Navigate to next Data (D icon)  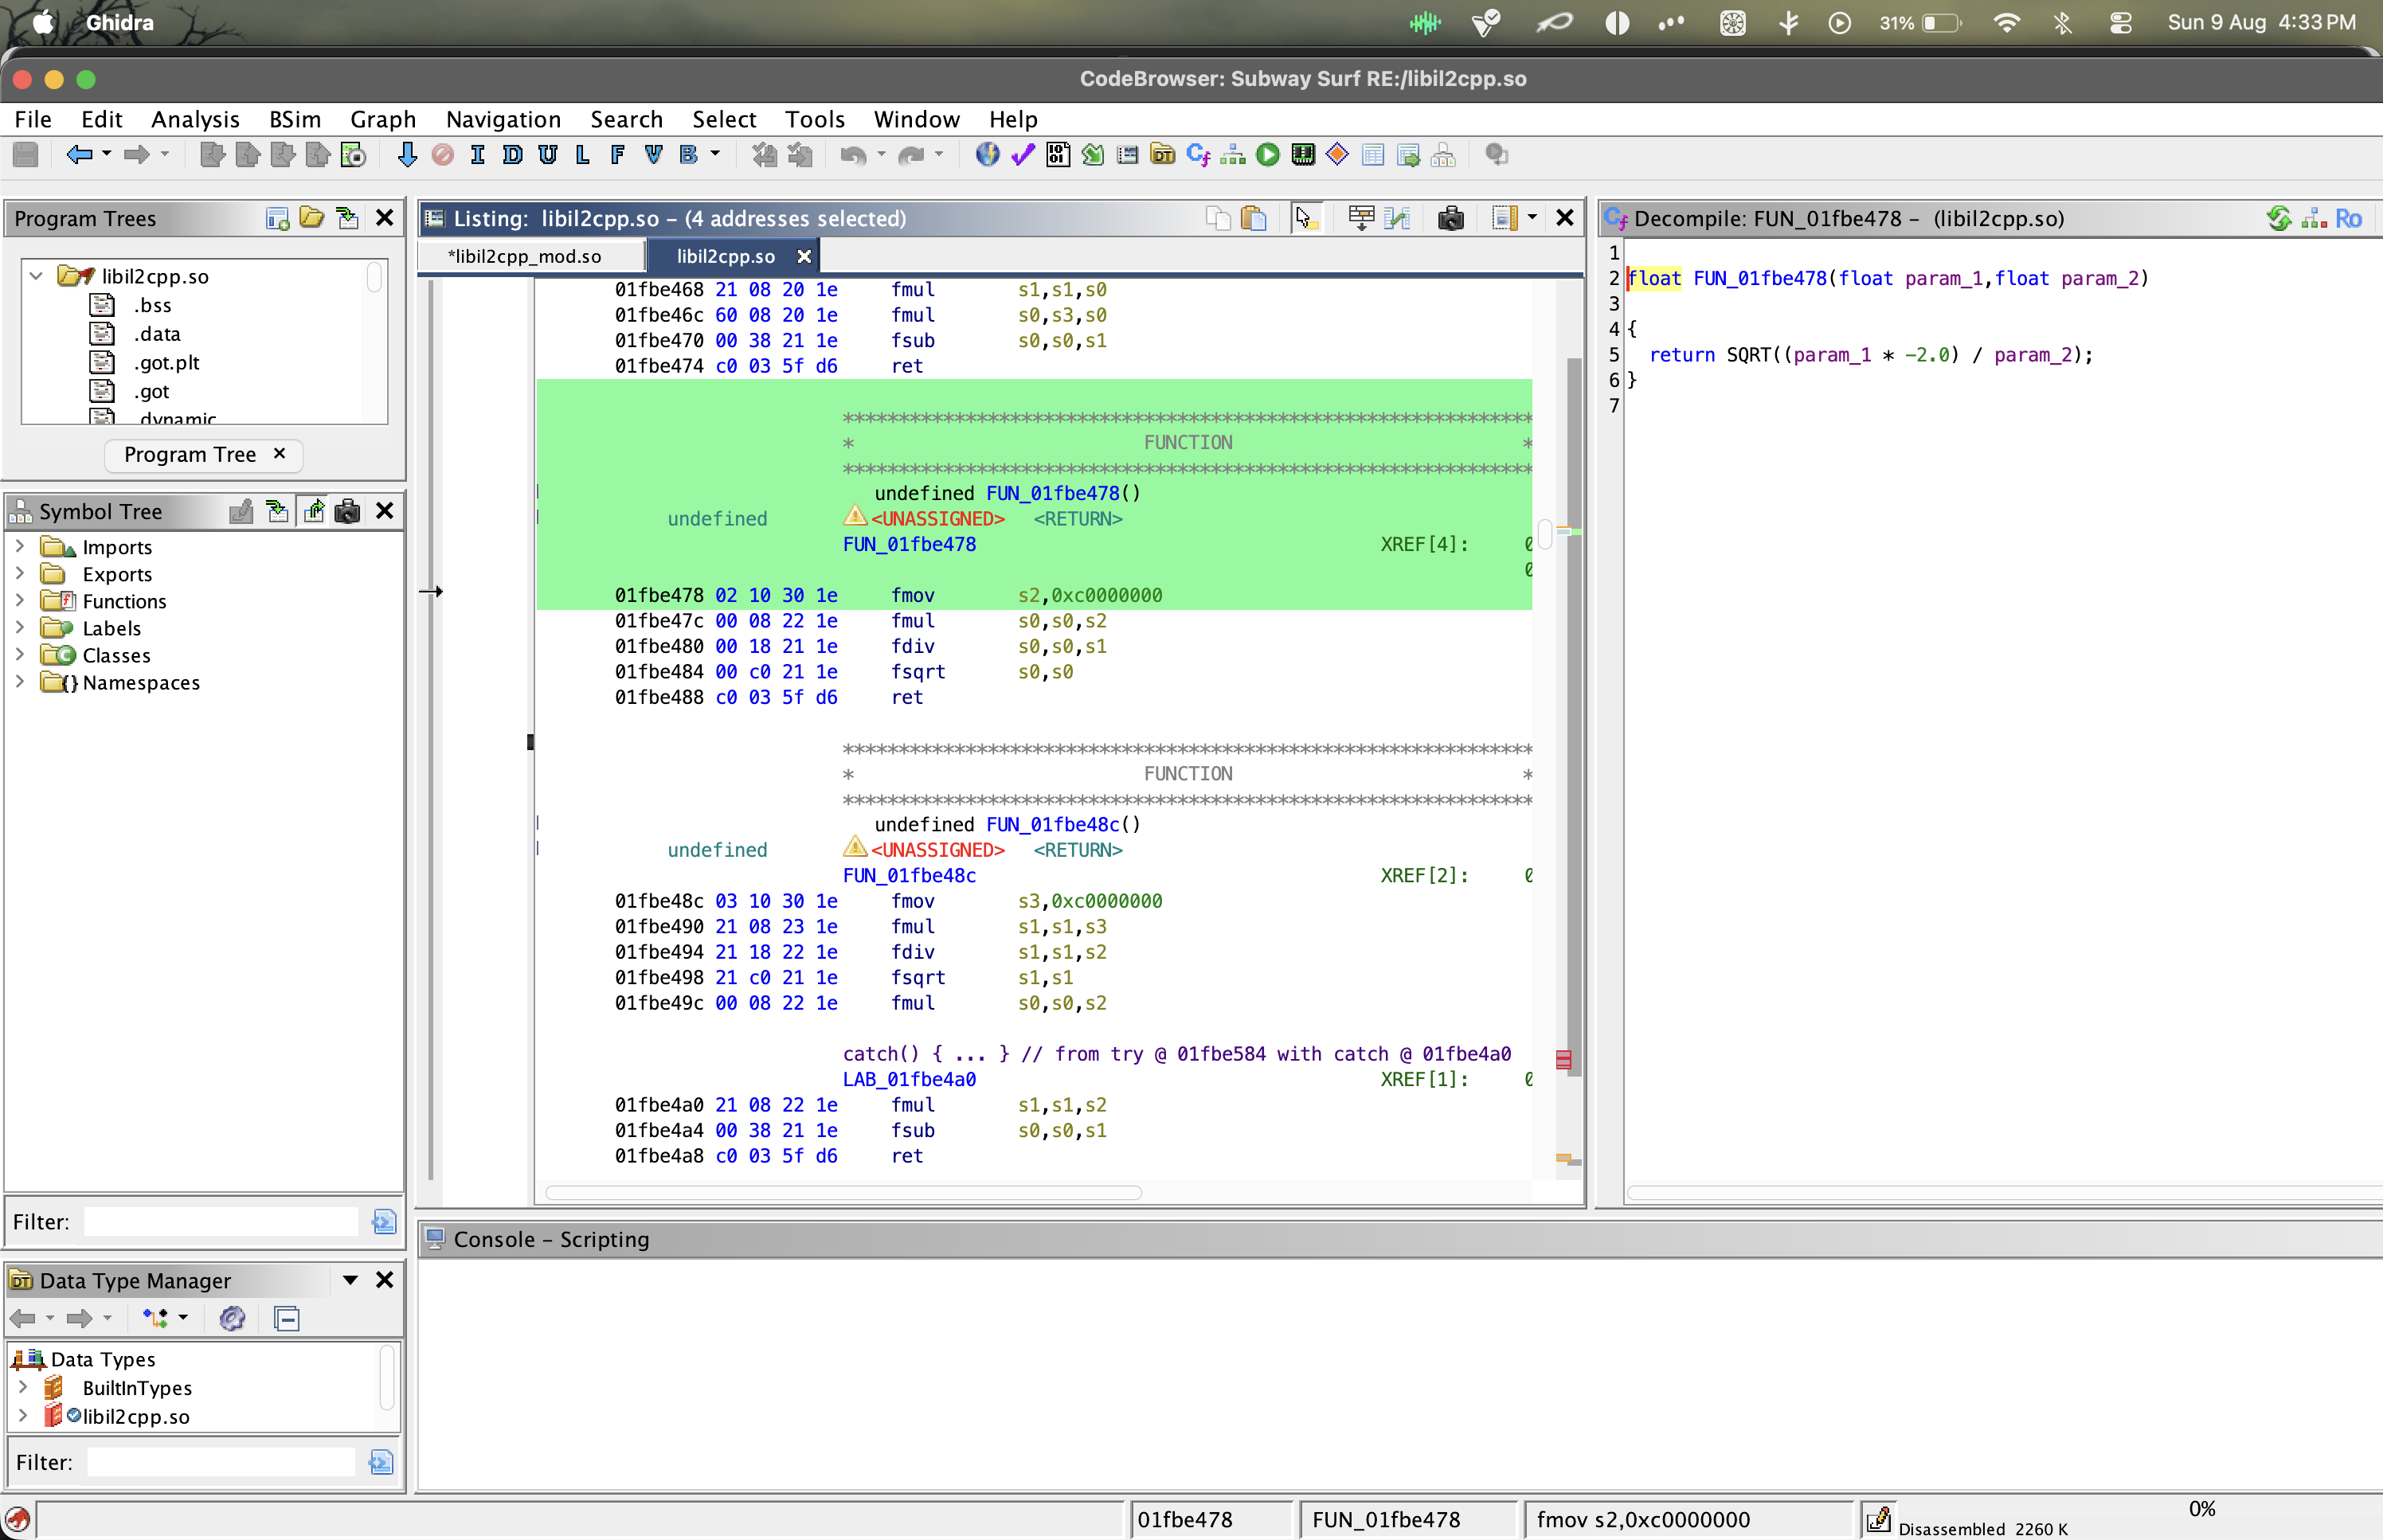[x=512, y=155]
